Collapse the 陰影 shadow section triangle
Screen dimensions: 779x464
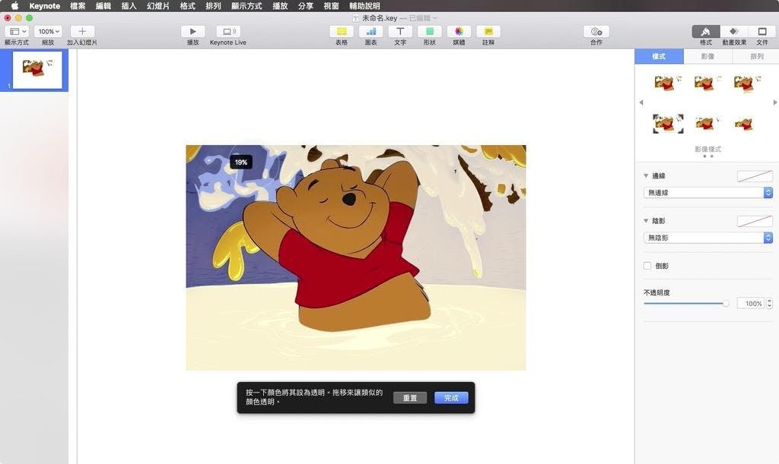(x=646, y=220)
